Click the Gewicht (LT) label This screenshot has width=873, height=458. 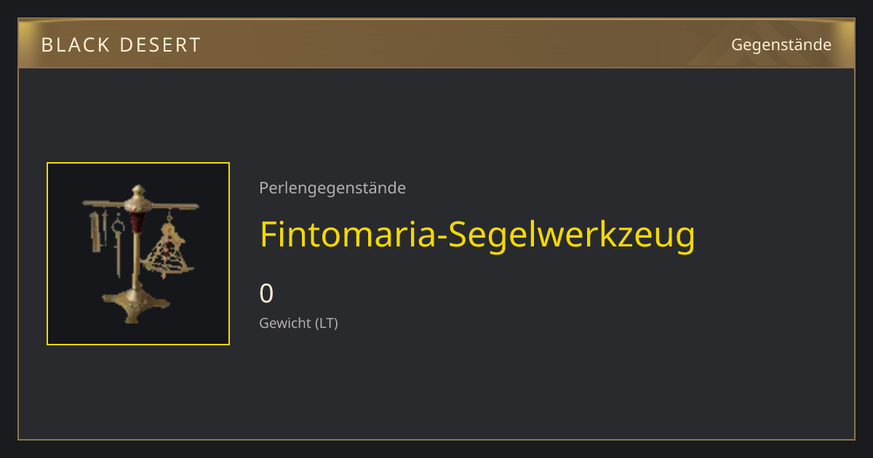[298, 323]
